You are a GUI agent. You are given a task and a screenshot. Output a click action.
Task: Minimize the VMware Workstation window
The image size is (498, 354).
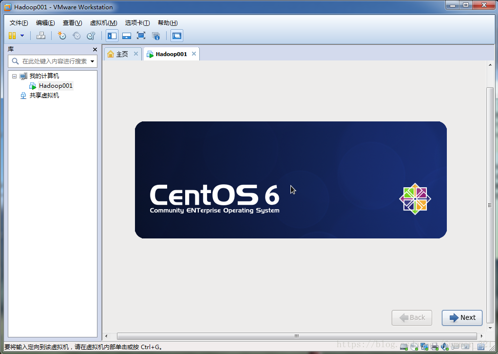[x=453, y=5]
